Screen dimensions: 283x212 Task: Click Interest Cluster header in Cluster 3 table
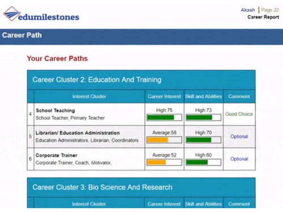[89, 204]
